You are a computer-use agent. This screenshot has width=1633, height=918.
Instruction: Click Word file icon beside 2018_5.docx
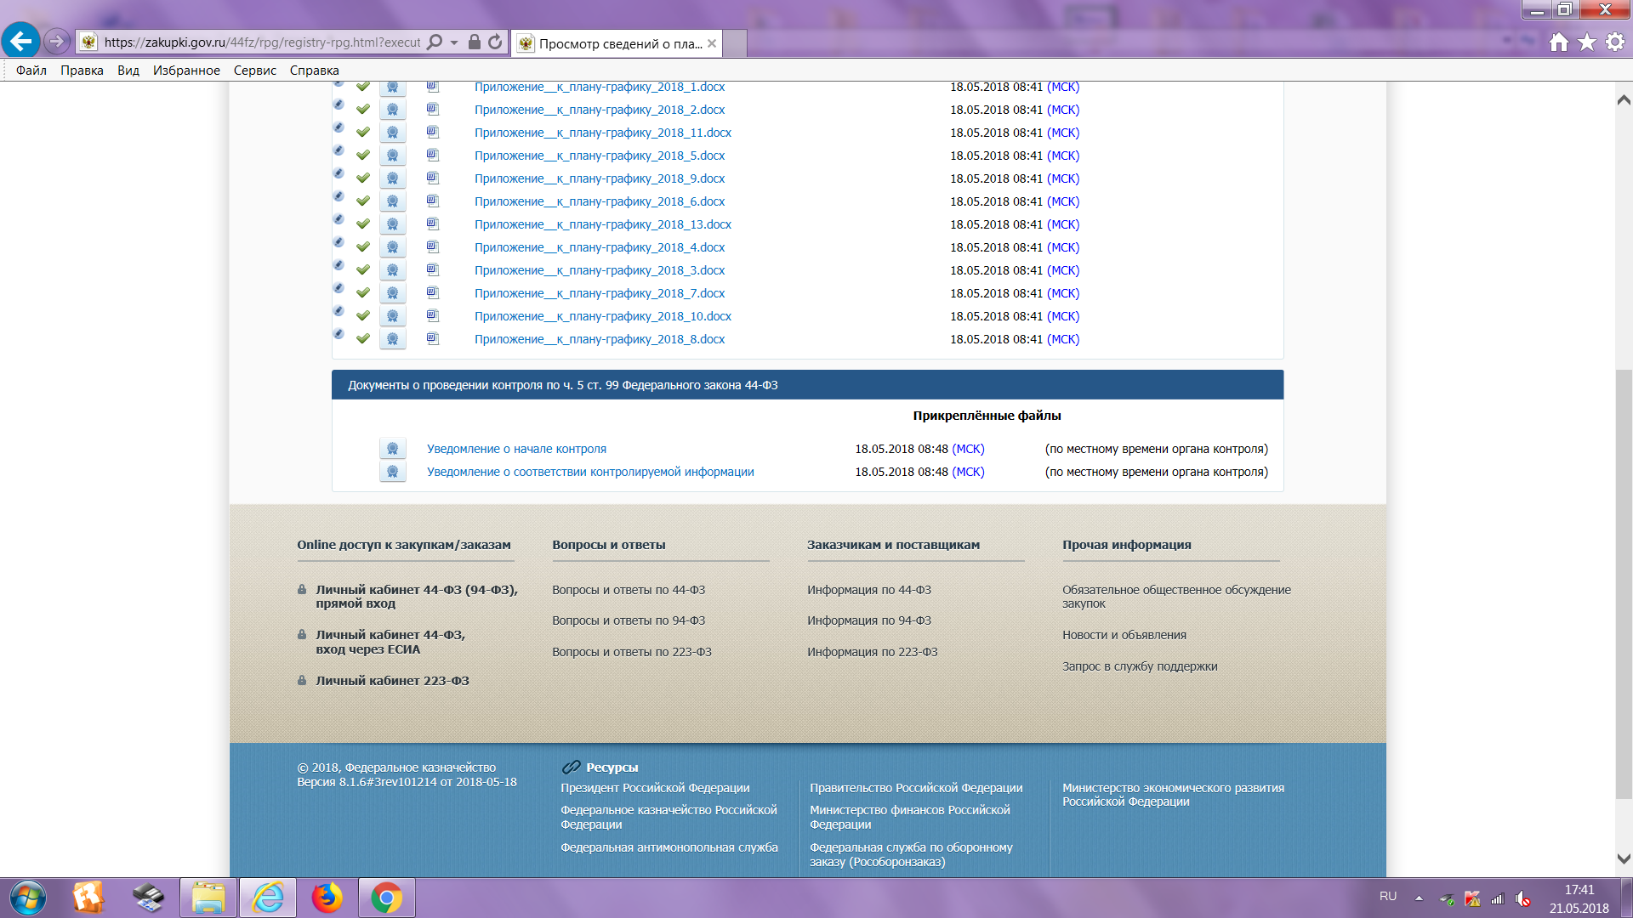[x=432, y=155]
